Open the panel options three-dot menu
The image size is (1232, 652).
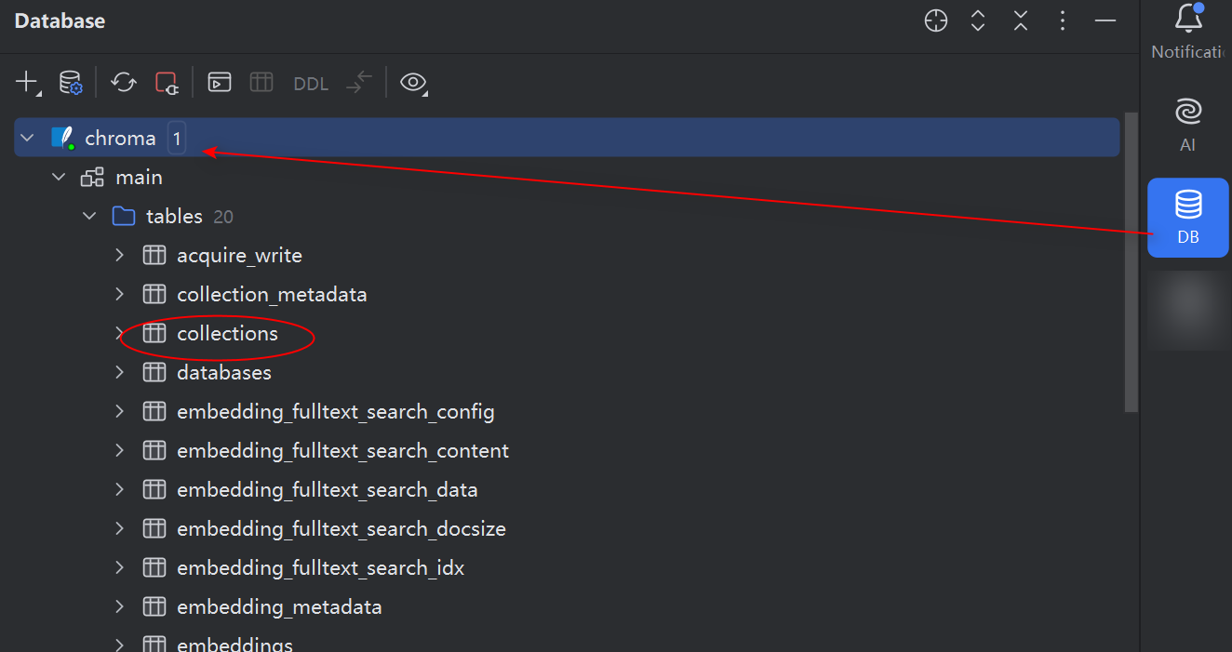tap(1063, 21)
